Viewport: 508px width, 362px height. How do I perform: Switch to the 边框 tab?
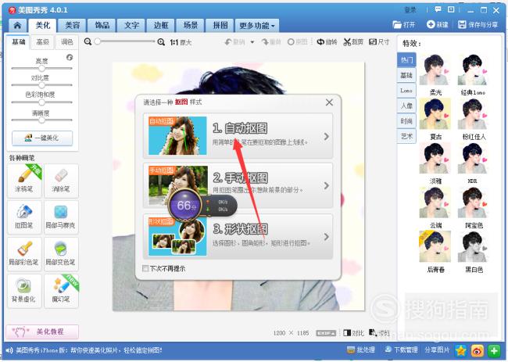[161, 25]
